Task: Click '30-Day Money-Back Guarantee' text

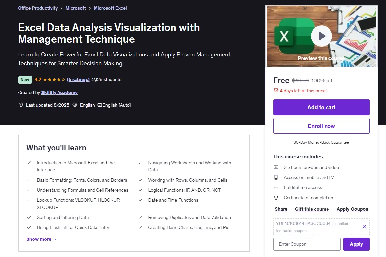Action: click(321, 142)
